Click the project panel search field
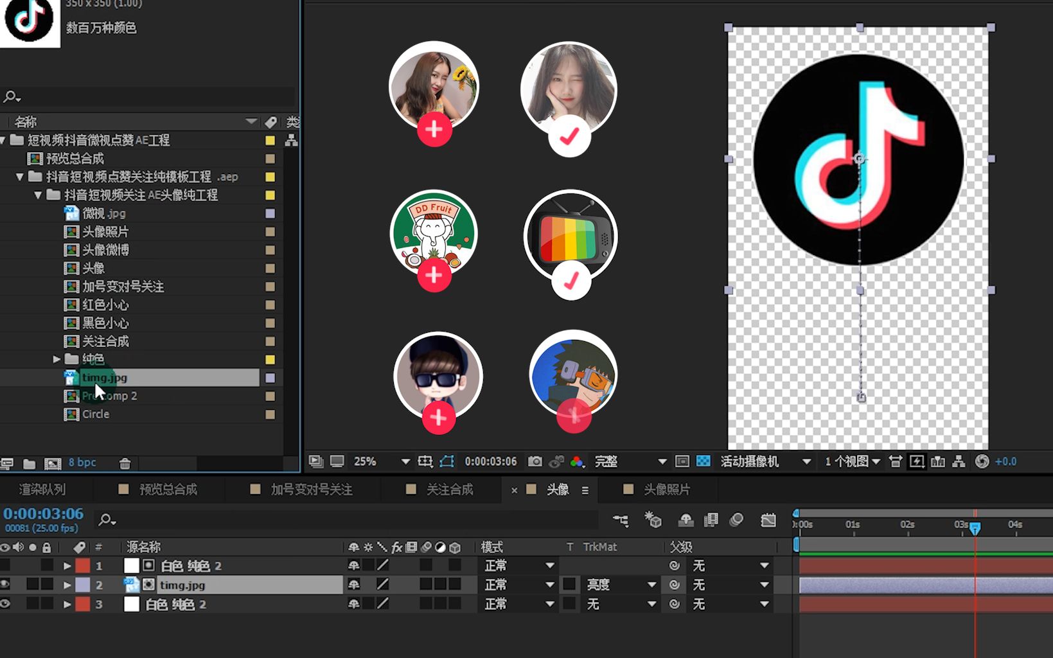The image size is (1053, 658). [149, 97]
